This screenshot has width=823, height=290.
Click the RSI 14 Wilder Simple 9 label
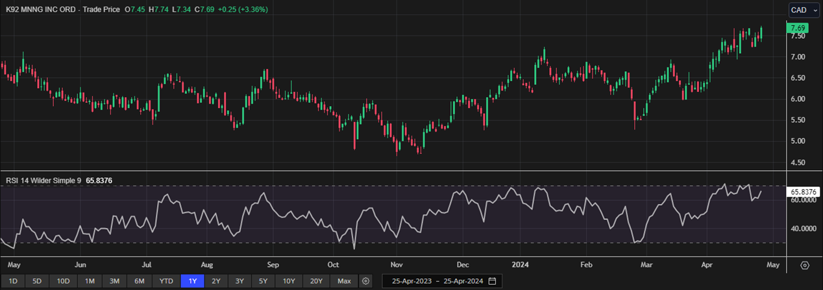click(43, 181)
